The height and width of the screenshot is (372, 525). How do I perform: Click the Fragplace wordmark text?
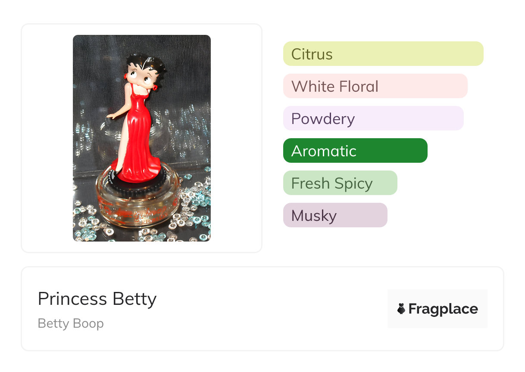pos(443,309)
